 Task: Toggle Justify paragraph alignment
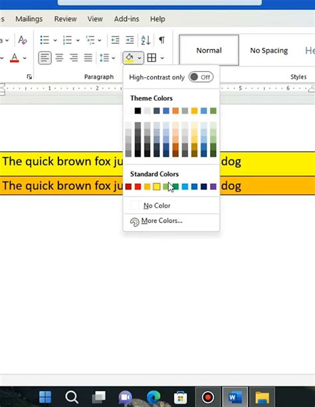point(88,58)
